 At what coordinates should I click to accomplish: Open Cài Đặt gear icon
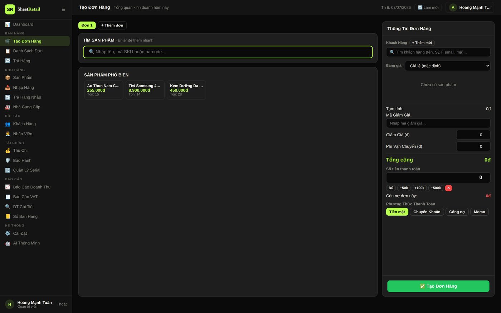pos(8,233)
